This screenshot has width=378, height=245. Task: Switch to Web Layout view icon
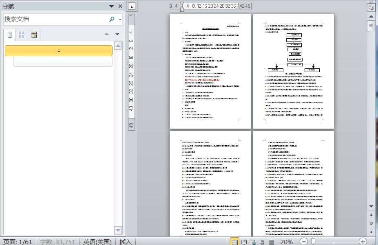pyautogui.click(x=253, y=242)
